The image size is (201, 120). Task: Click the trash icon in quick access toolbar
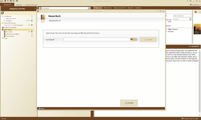8,1
